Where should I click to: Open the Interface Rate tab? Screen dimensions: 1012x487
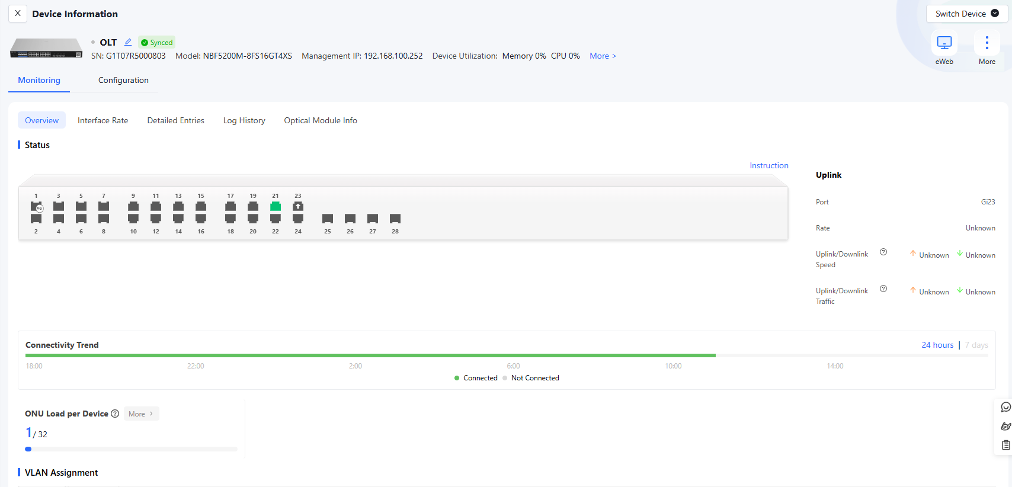(x=103, y=120)
